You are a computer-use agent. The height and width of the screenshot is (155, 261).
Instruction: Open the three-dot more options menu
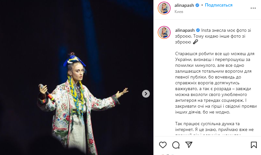pyautogui.click(x=253, y=8)
